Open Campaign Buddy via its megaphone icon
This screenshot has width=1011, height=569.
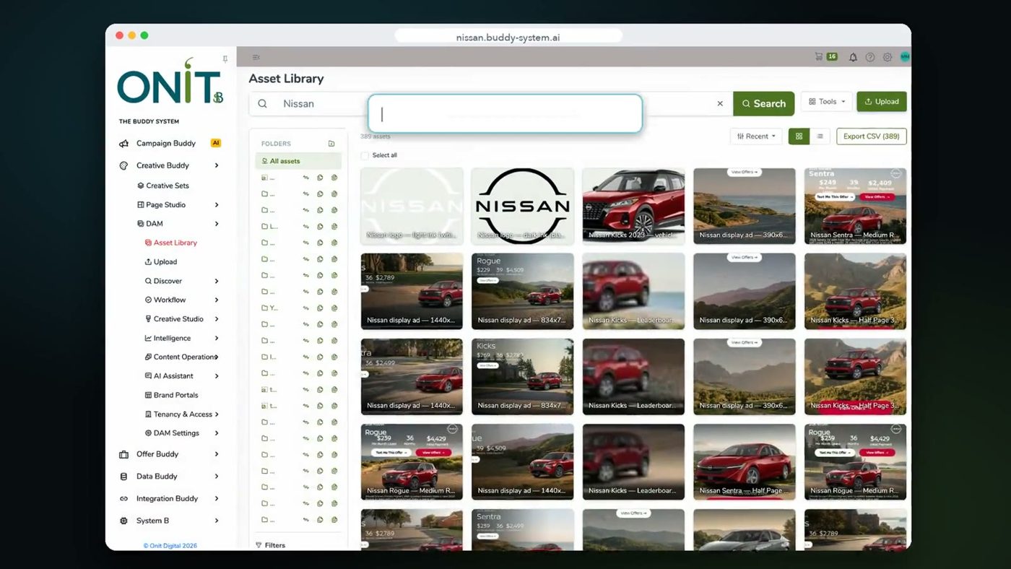click(x=123, y=144)
